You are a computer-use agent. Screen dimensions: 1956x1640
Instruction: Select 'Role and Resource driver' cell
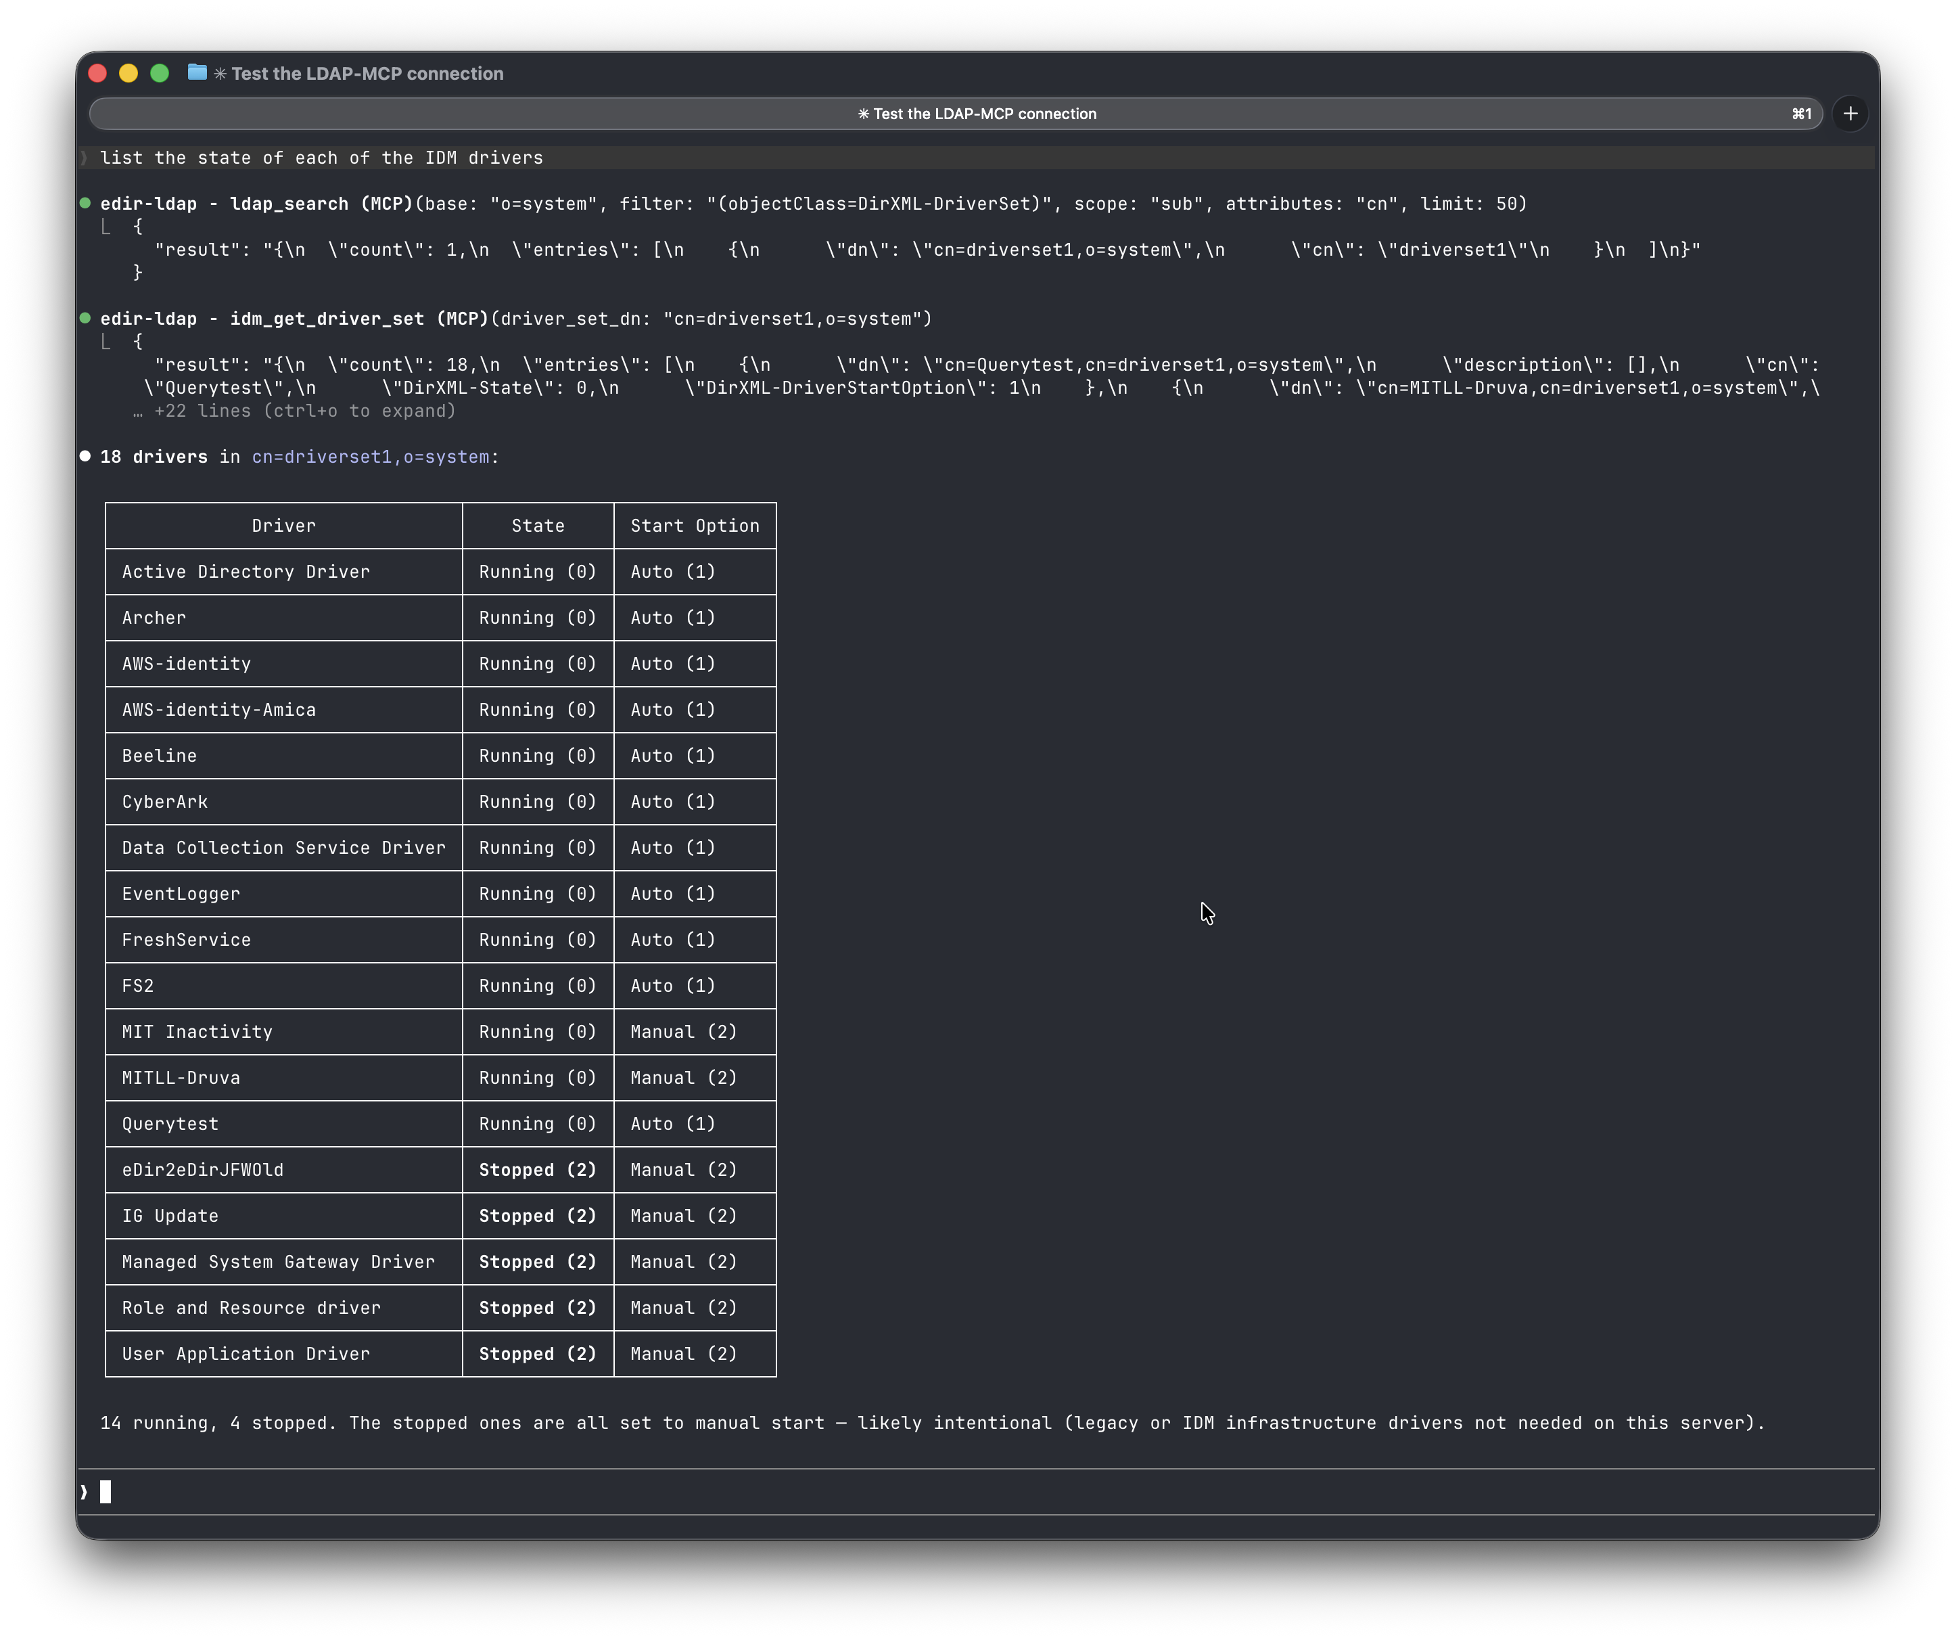coord(284,1307)
